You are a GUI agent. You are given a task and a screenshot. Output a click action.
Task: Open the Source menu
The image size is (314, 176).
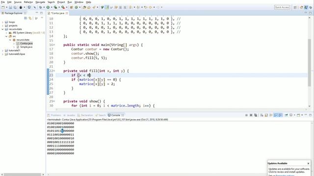click(18, 2)
